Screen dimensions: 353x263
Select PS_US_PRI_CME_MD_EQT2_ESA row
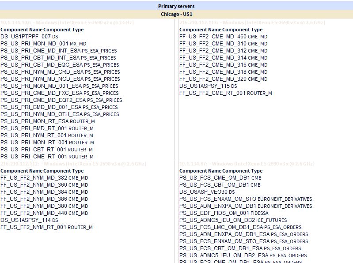click(61, 100)
